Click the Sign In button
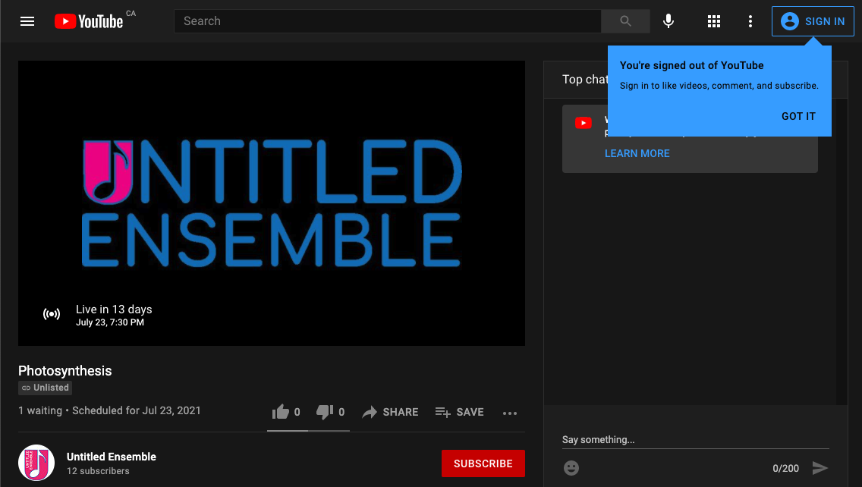Screen dimensions: 862x487 813,21
